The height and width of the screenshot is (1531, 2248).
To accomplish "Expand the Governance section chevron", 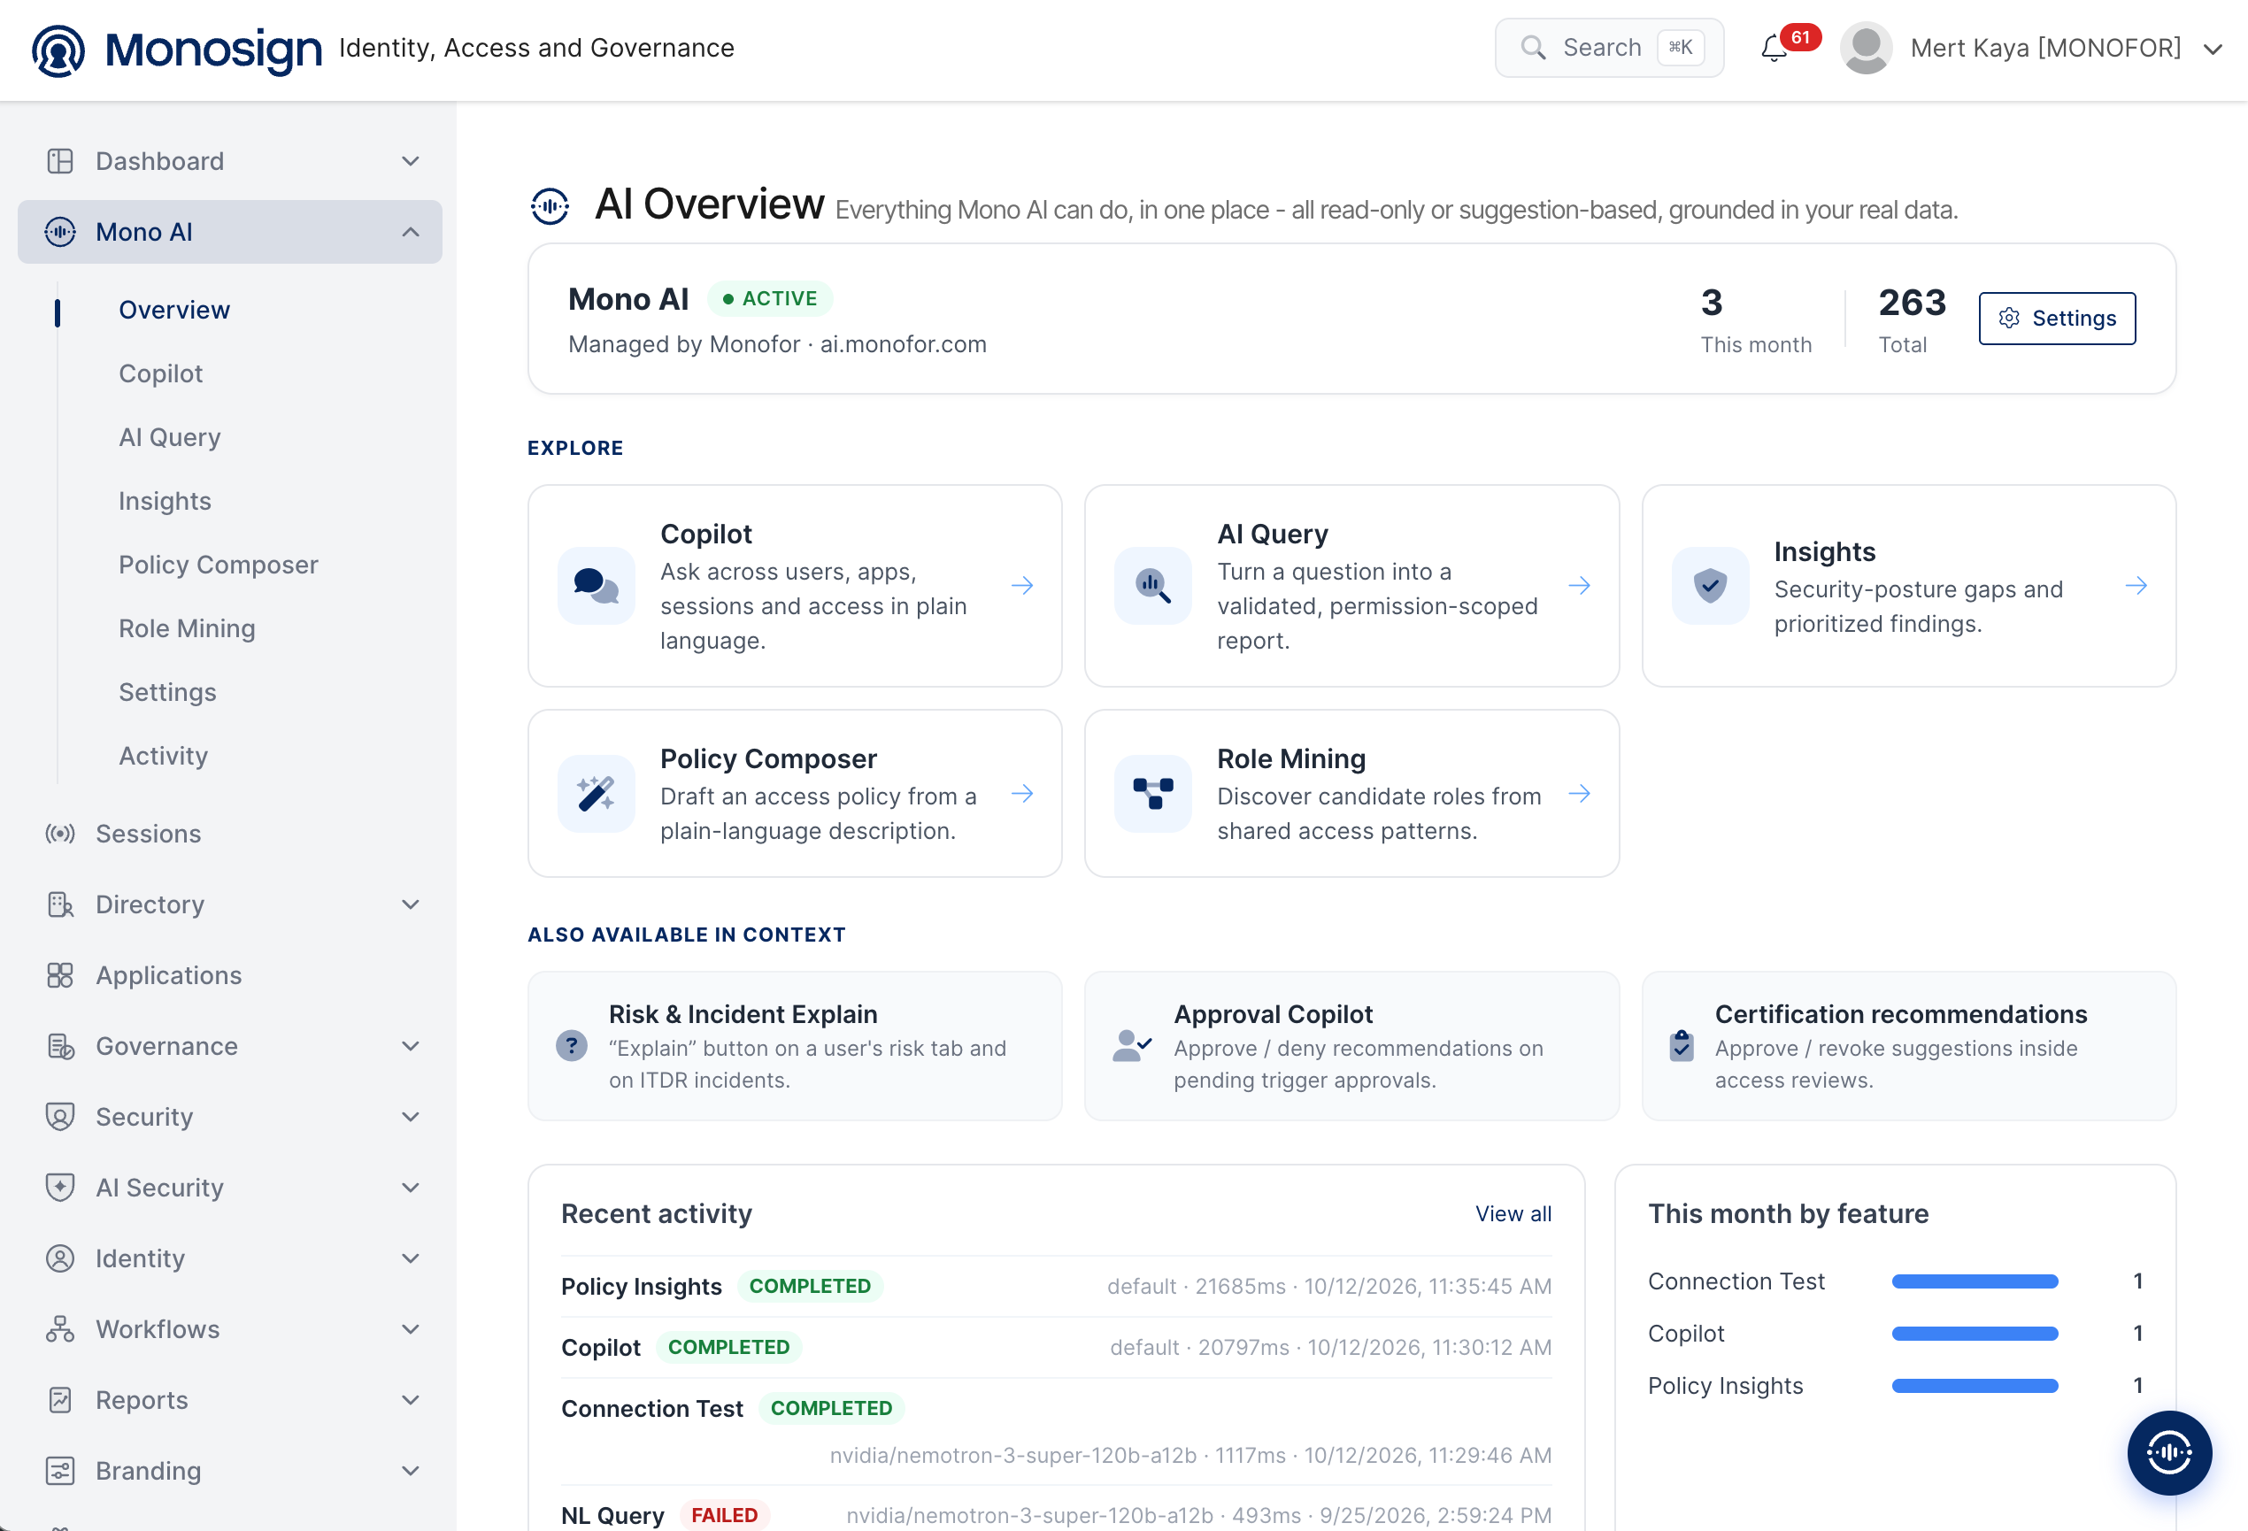I will click(x=410, y=1045).
